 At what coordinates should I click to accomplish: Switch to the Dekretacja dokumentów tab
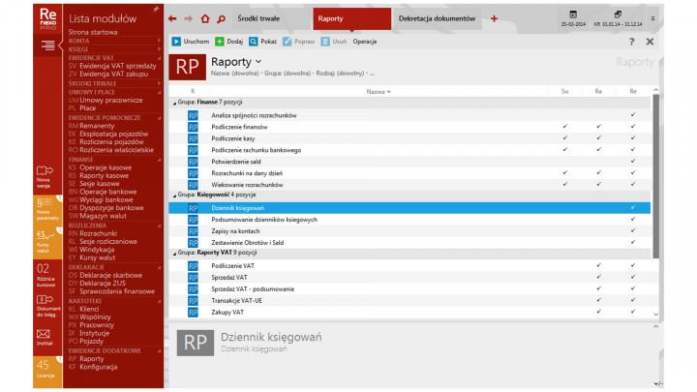click(437, 18)
